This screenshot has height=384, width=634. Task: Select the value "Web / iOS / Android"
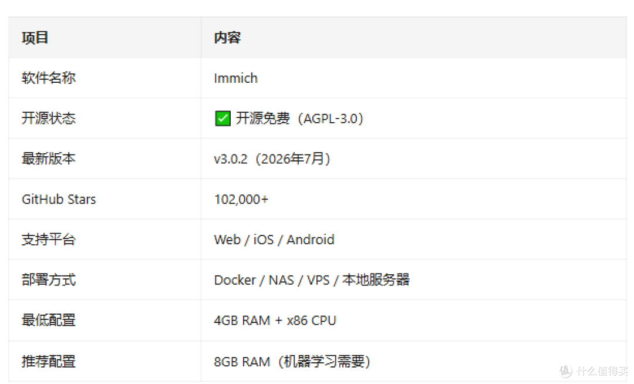point(274,240)
